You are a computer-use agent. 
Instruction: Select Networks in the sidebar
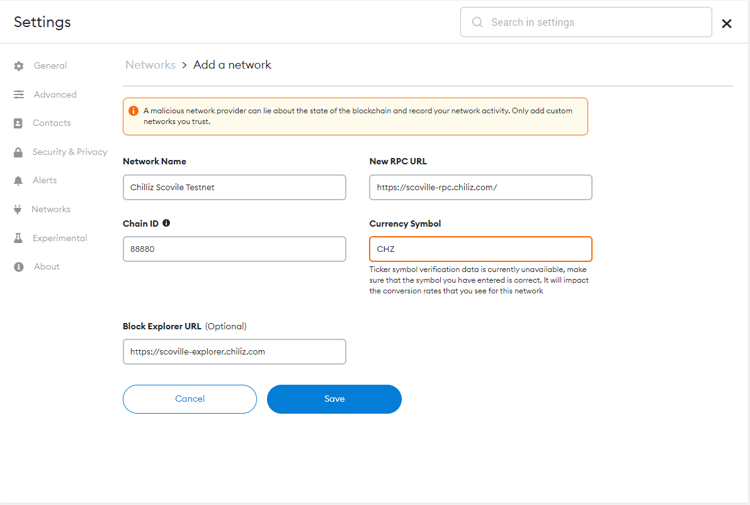coord(51,209)
